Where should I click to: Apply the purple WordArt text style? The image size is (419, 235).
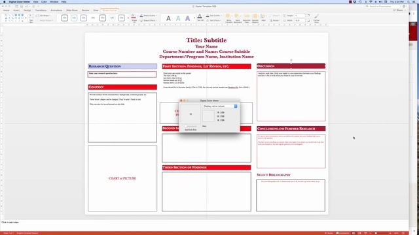(188, 18)
